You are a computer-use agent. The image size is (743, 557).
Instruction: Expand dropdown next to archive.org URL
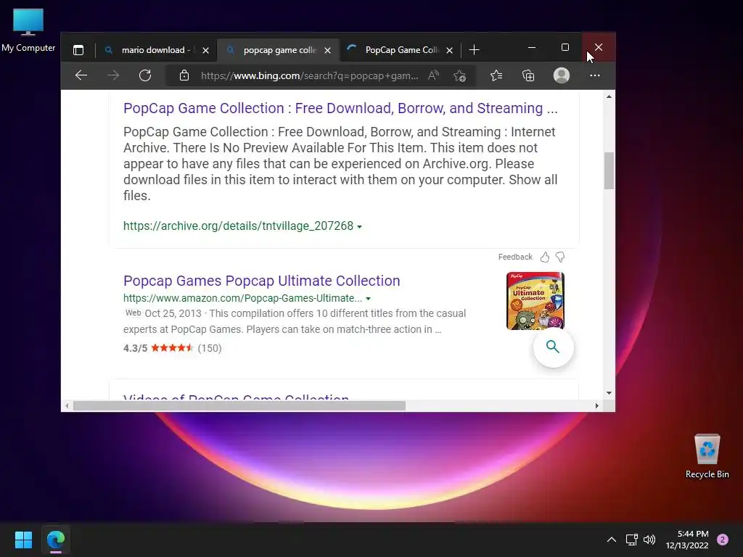coord(360,227)
